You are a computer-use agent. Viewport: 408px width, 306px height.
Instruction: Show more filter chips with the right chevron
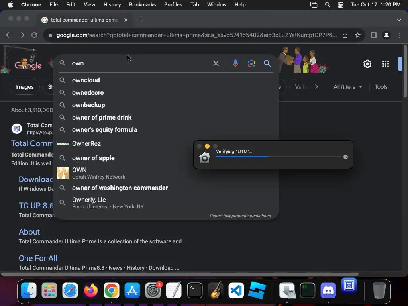(x=316, y=87)
